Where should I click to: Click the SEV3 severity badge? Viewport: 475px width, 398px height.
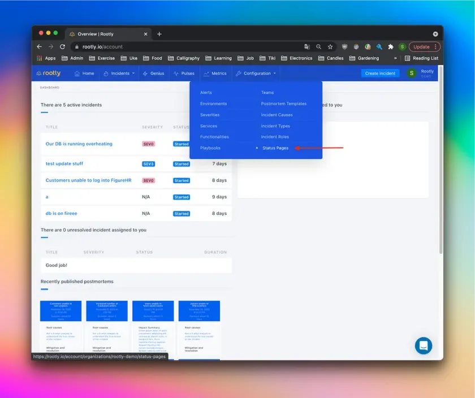(148, 164)
